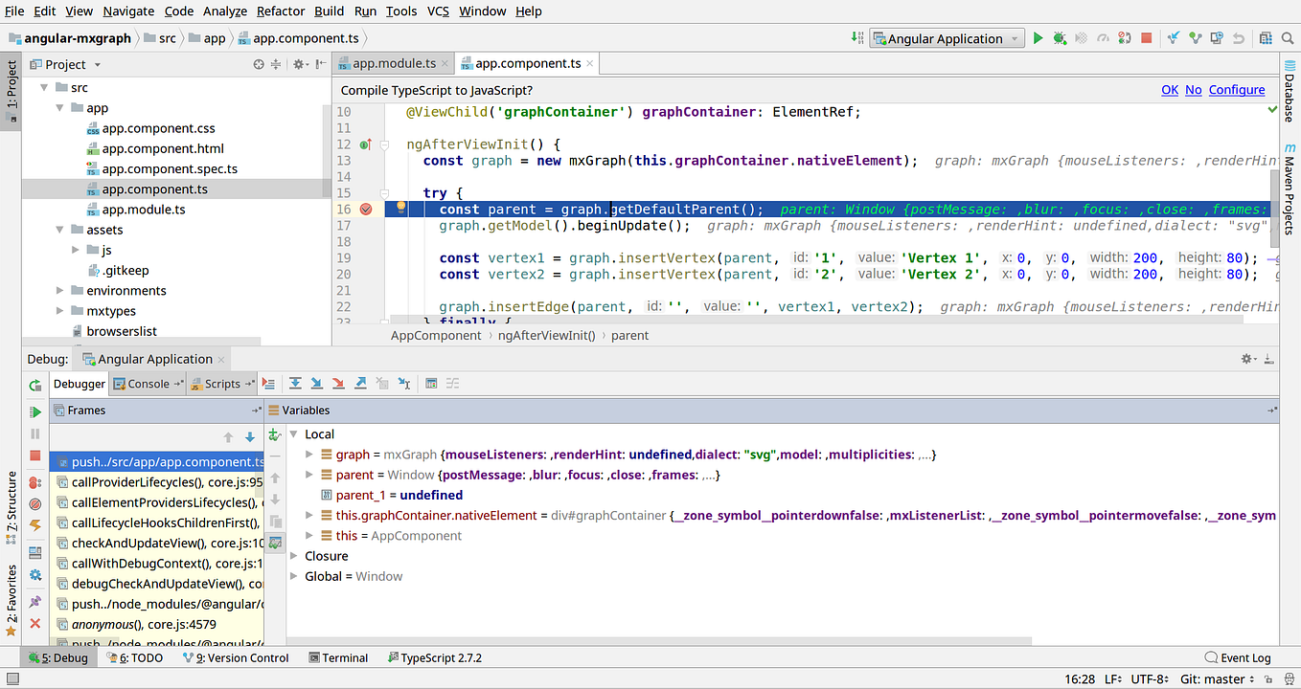The width and height of the screenshot is (1301, 689).
Task: Open the Evaluate Expression calculator icon
Action: click(x=429, y=384)
